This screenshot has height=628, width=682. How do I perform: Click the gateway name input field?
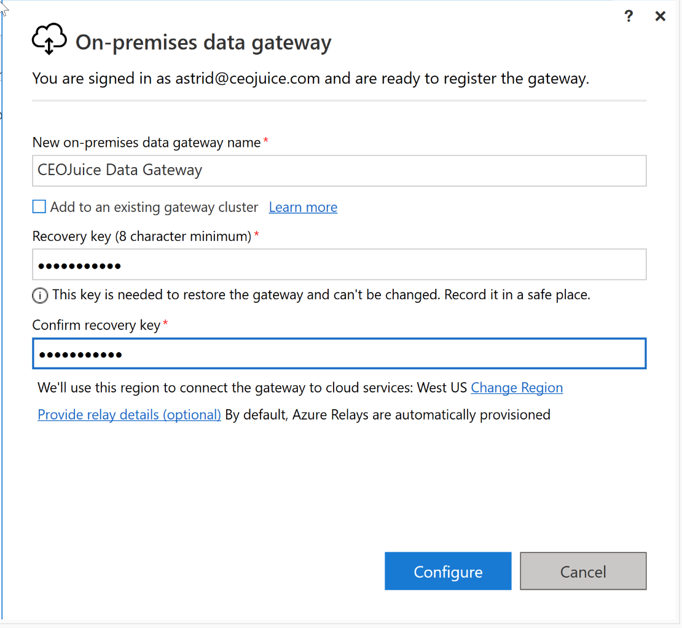(x=339, y=170)
